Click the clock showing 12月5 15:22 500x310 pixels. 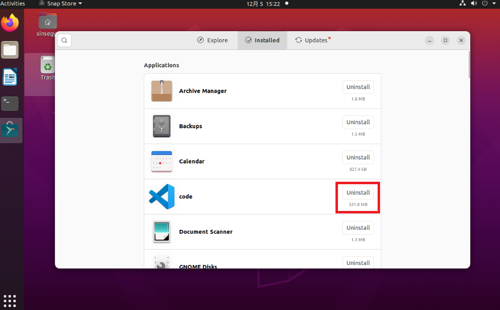[x=264, y=4]
